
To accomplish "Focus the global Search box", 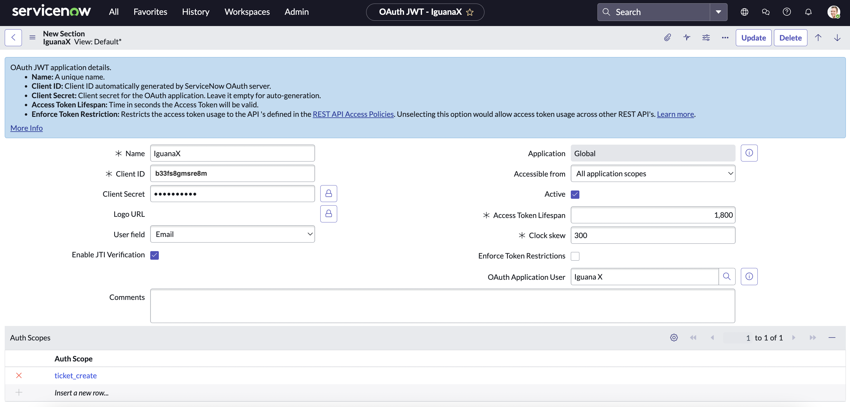I will [x=653, y=12].
